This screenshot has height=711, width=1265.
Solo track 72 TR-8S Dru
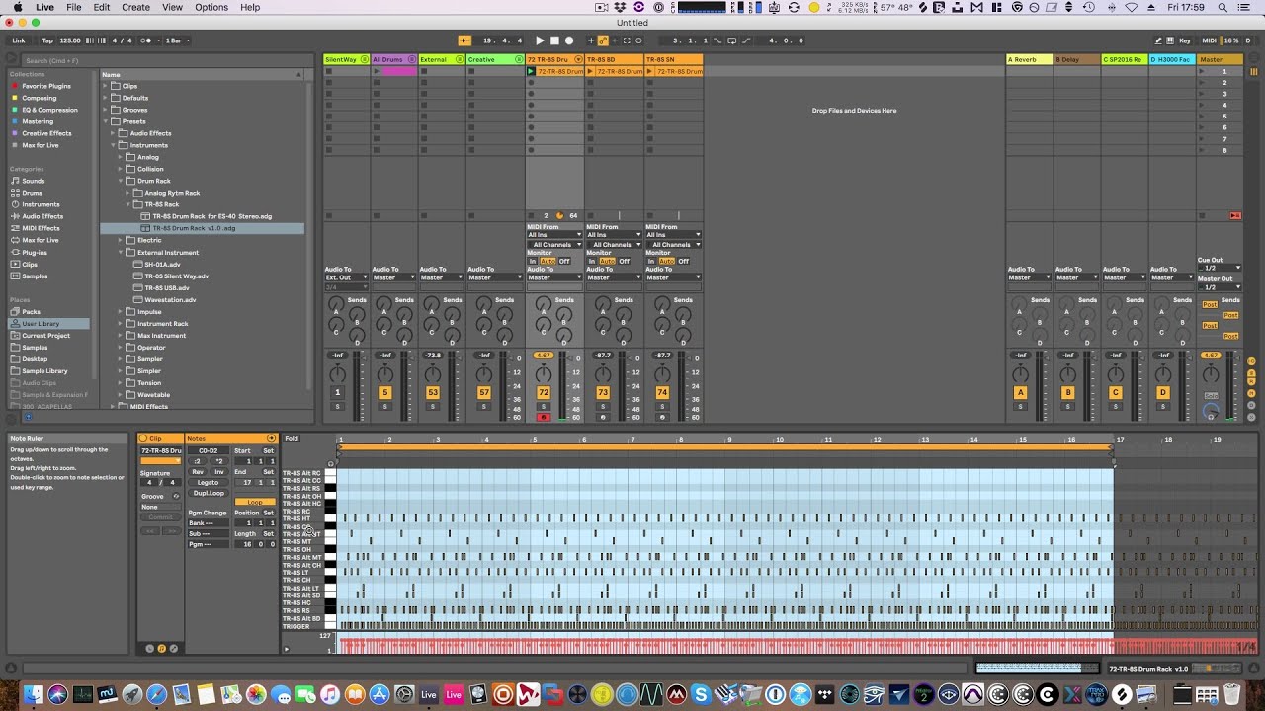[544, 406]
